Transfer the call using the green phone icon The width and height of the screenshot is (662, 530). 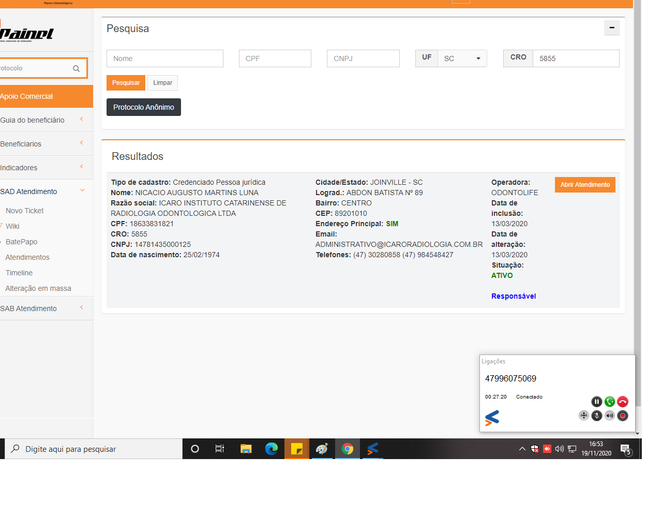pos(610,402)
